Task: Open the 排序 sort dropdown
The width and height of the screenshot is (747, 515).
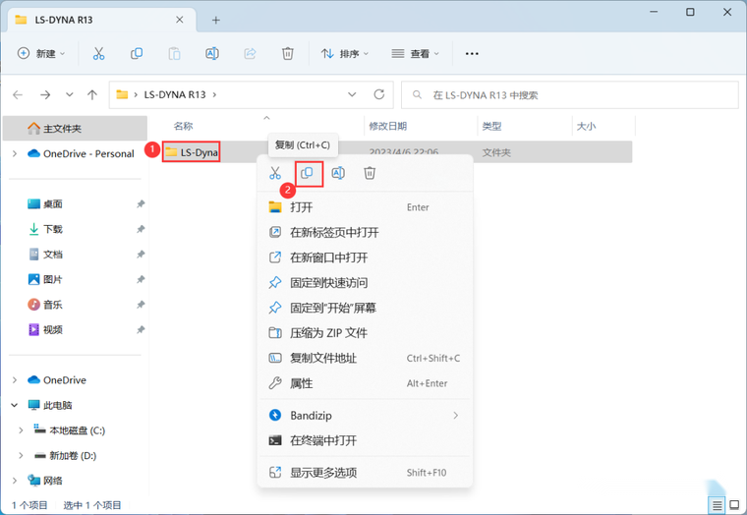Action: tap(345, 54)
